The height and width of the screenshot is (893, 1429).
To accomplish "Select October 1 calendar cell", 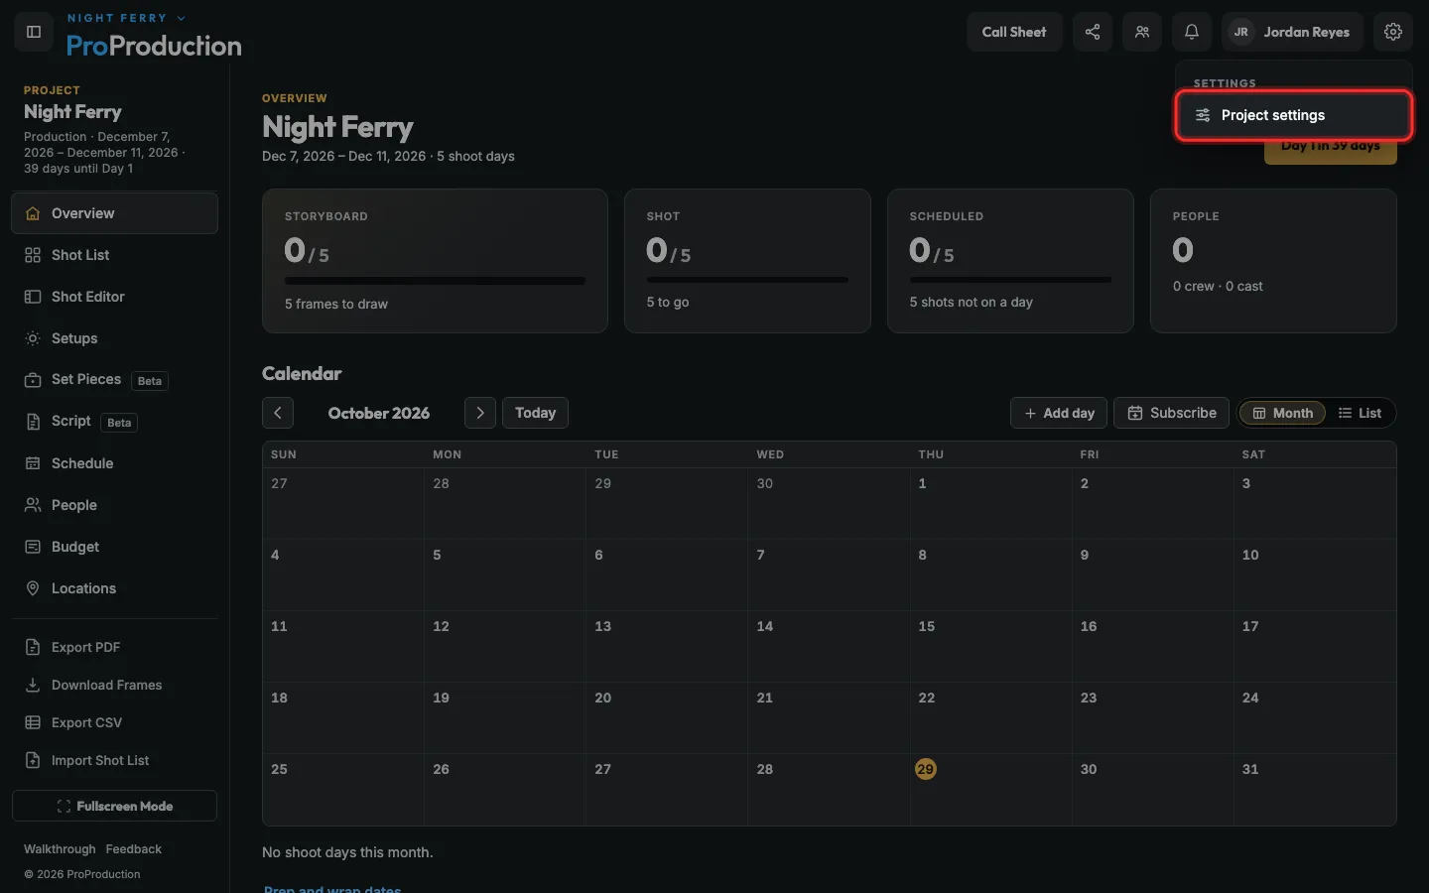I will point(990,503).
